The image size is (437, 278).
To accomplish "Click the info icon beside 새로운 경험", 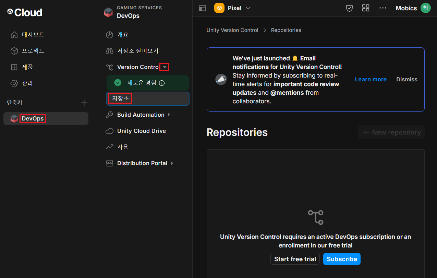I will click(162, 83).
